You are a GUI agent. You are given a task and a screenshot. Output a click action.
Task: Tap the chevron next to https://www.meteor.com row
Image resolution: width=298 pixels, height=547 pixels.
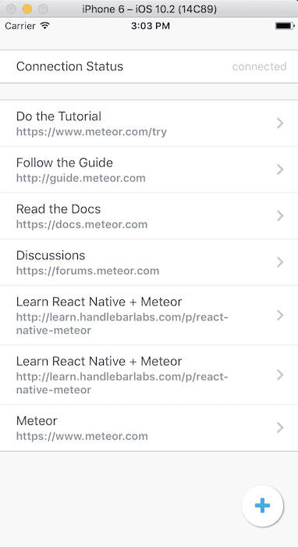point(280,427)
